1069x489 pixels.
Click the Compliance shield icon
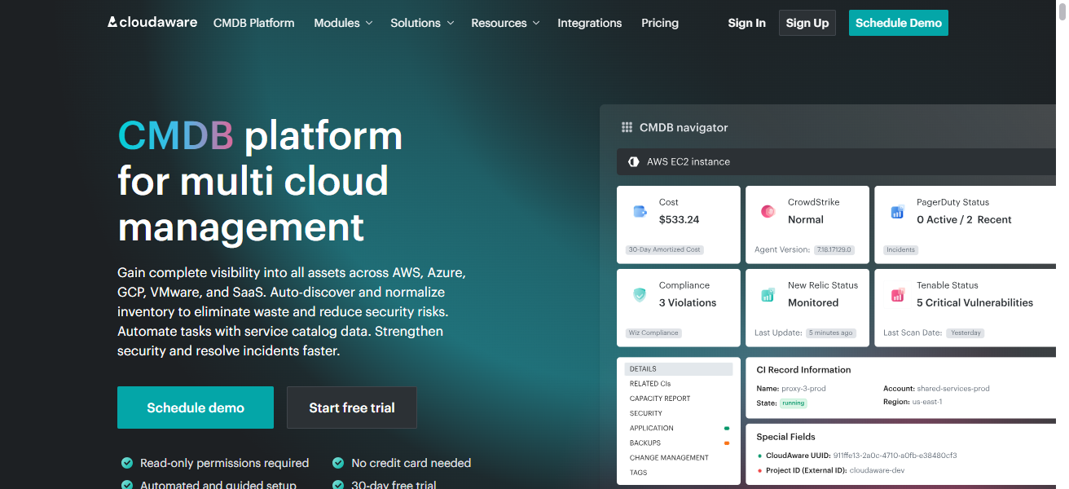point(640,295)
